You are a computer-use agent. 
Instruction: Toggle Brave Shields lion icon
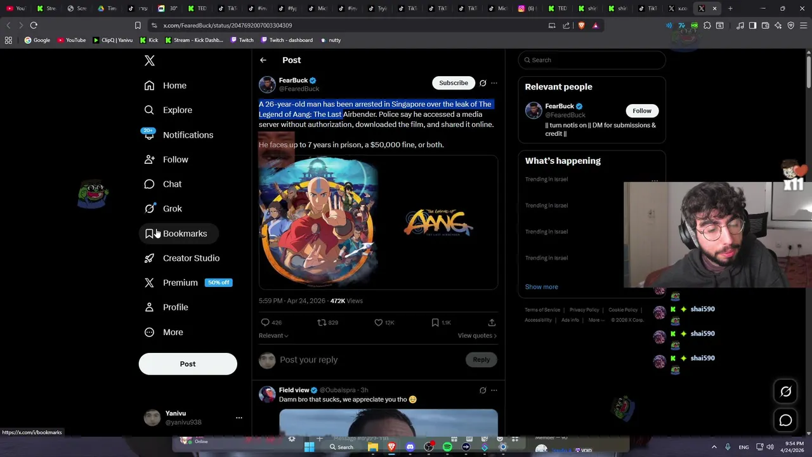point(581,25)
